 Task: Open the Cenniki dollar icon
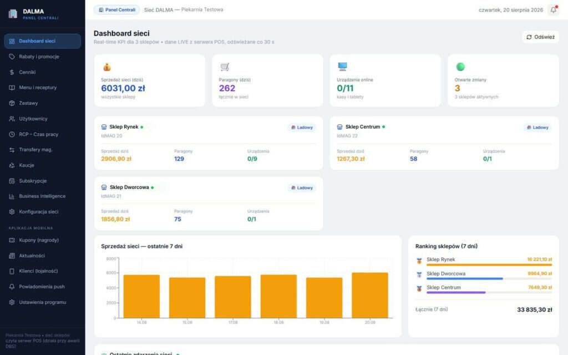[12, 72]
